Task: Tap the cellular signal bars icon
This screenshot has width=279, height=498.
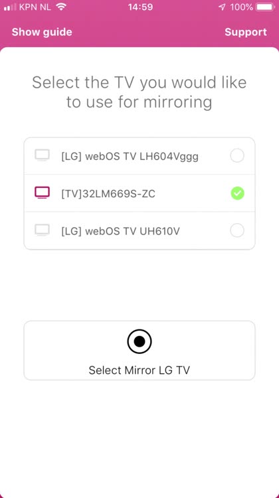Action: tap(10, 7)
